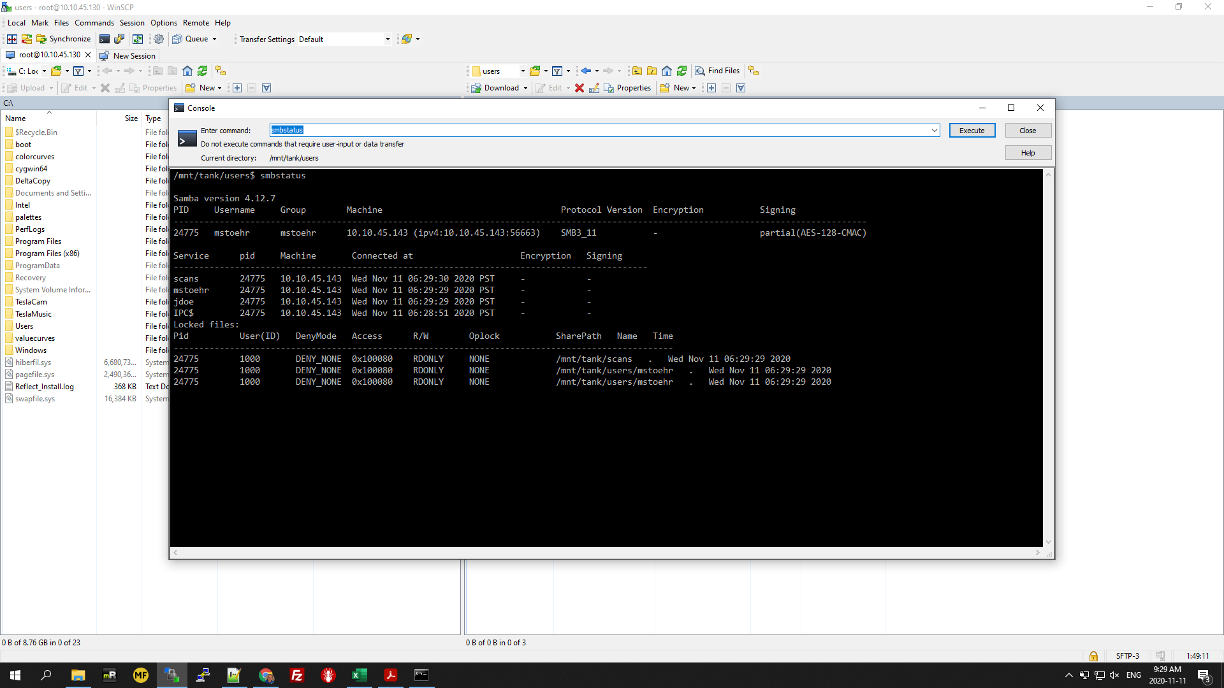Click the Synchronize toolbar button

coord(63,39)
